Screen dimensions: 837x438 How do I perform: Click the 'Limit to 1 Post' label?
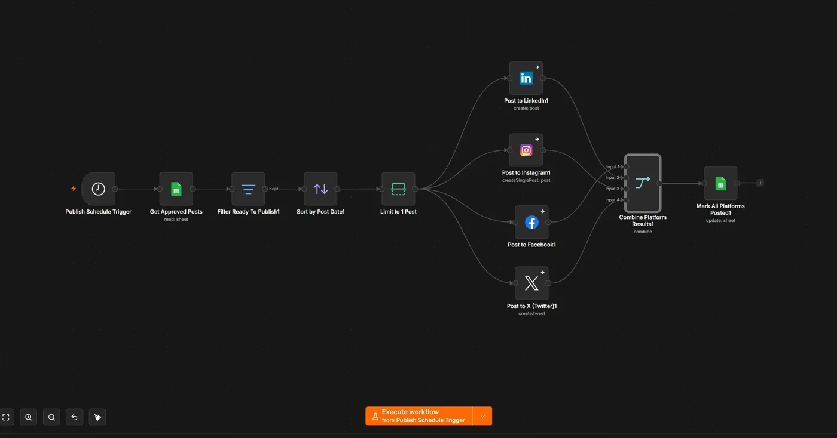click(x=398, y=212)
